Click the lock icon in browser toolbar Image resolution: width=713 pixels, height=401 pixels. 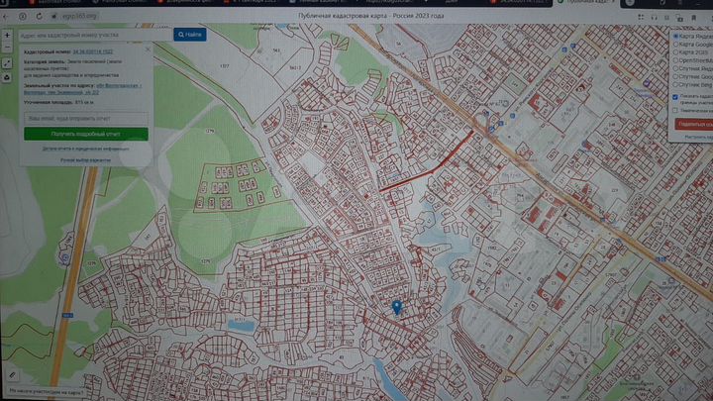point(53,17)
